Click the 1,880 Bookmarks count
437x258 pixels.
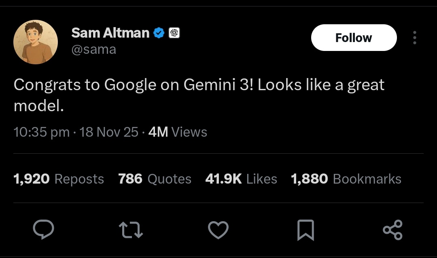coord(346,179)
